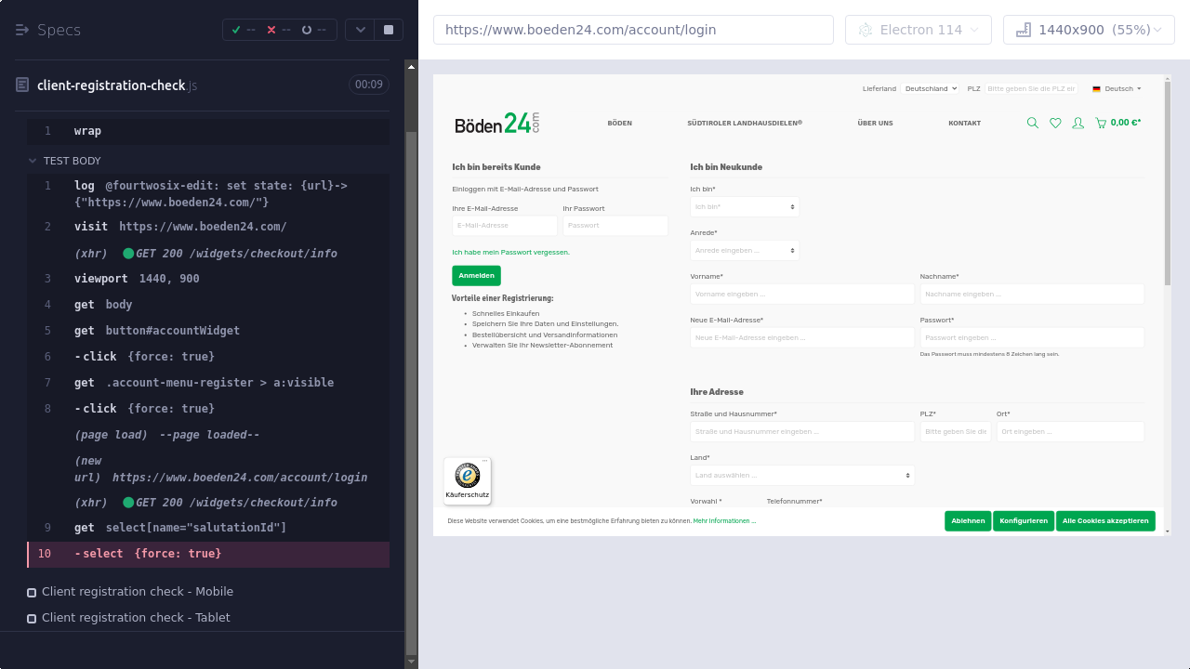Open the test run options chevron
The image size is (1190, 669).
360,30
